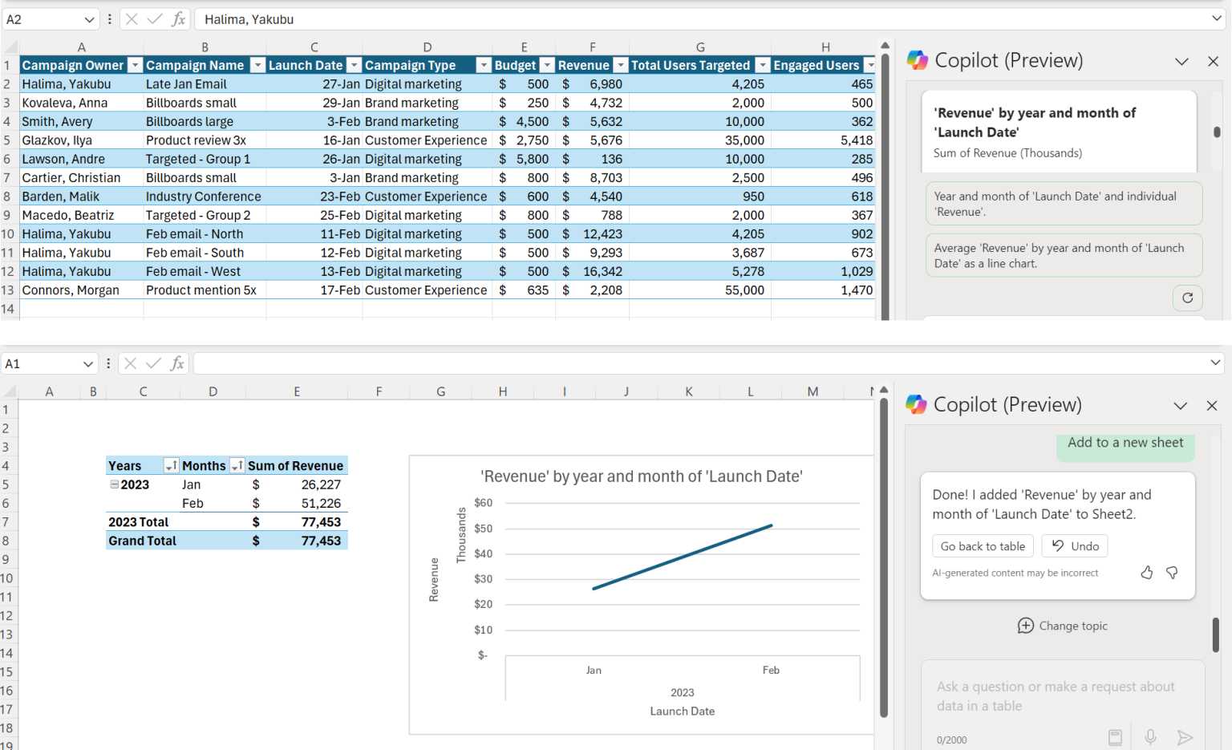
Task: Open the prompt guide icon near chat input
Action: (1115, 737)
